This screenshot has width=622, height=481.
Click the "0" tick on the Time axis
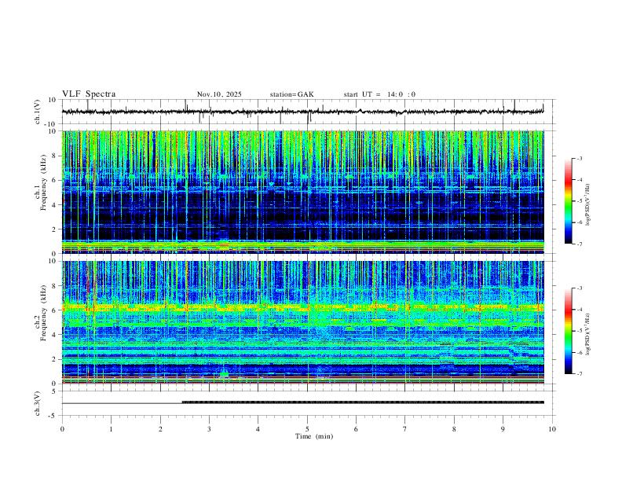(x=62, y=429)
